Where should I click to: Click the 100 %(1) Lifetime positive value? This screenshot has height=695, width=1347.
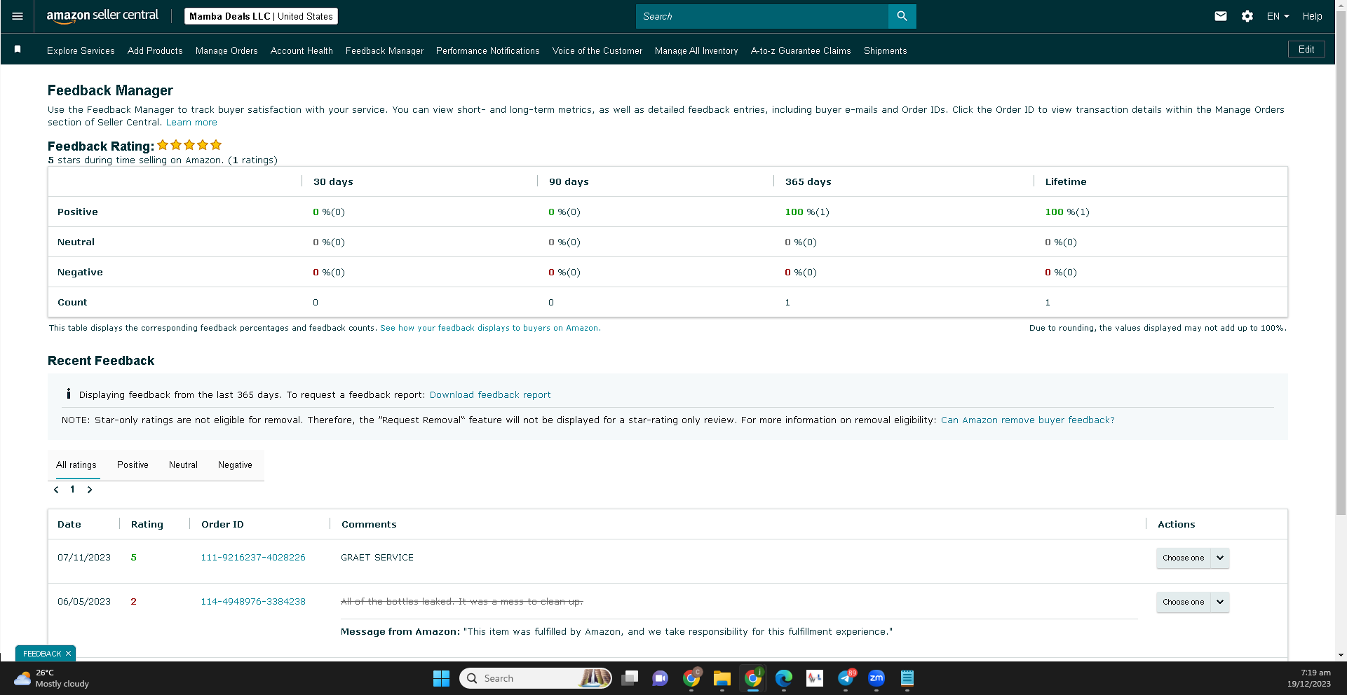[x=1067, y=212]
